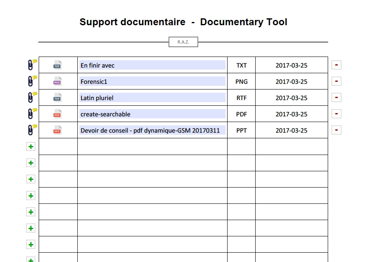Remove the Devoir de conseil row with minus button
Screen dimensions: 368x262
[336, 130]
